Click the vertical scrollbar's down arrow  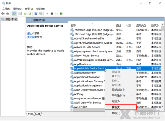point(162,106)
